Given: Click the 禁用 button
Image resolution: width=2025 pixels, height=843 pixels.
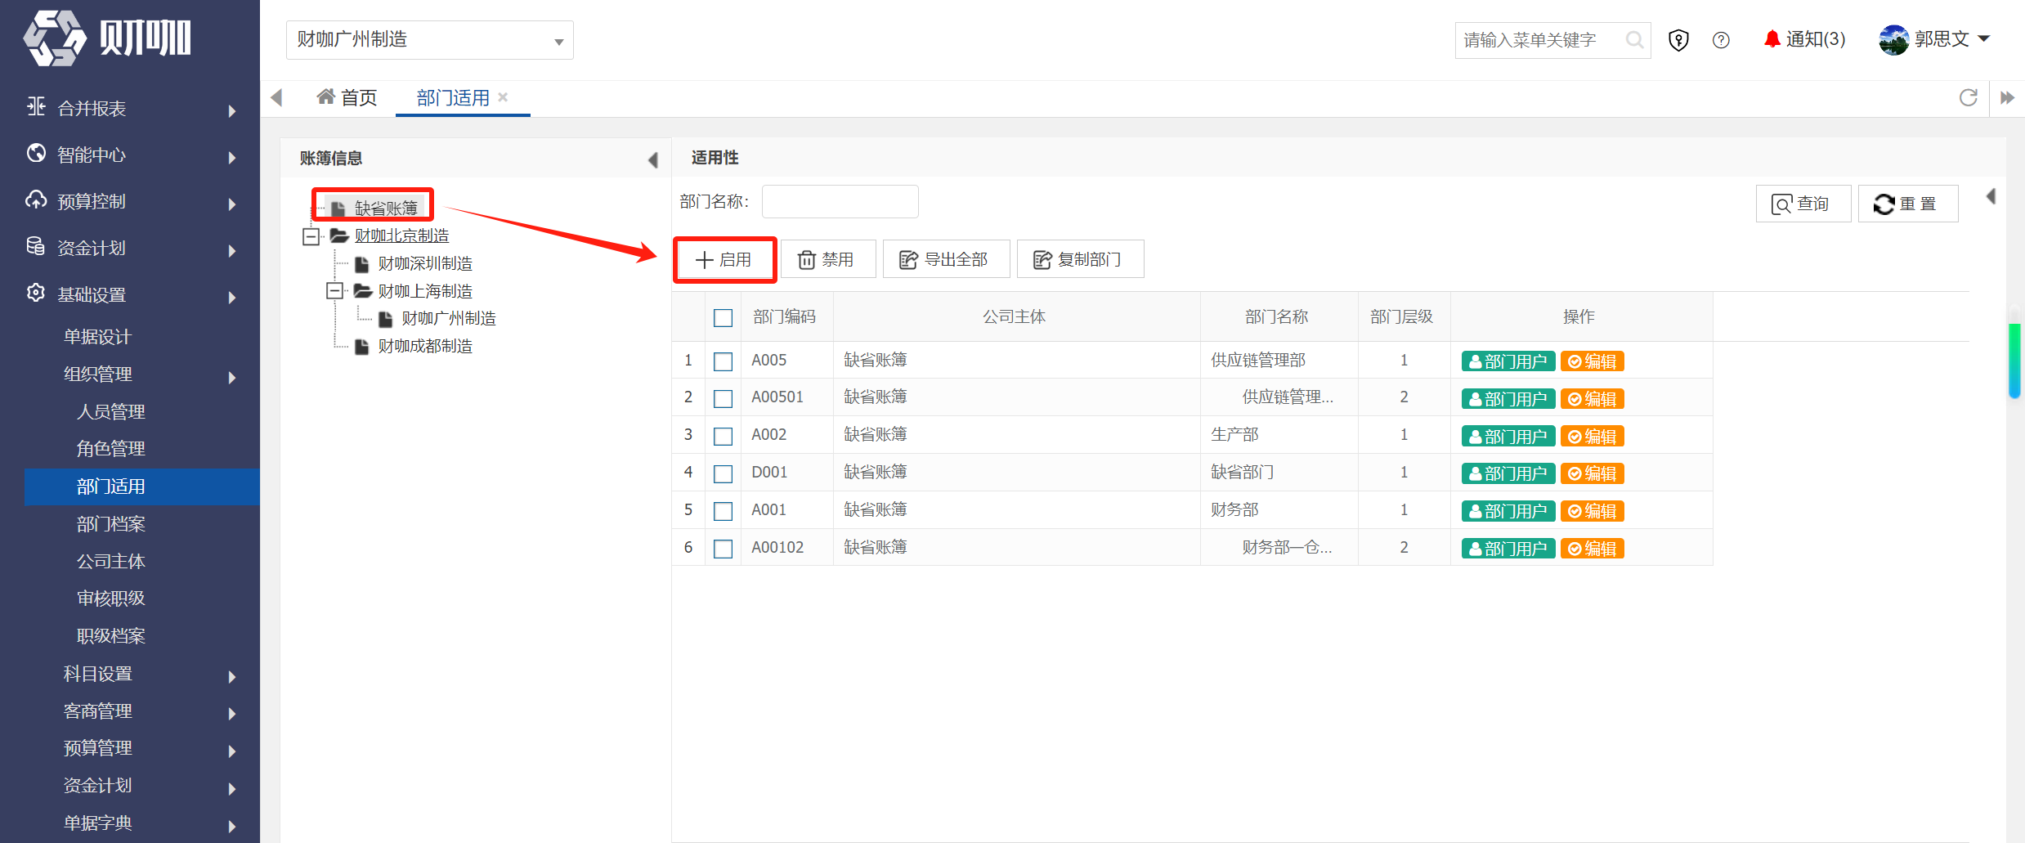Looking at the screenshot, I should 827,260.
